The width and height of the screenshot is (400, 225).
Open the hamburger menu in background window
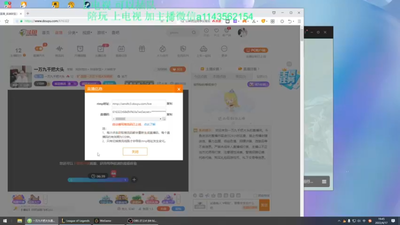324,181
